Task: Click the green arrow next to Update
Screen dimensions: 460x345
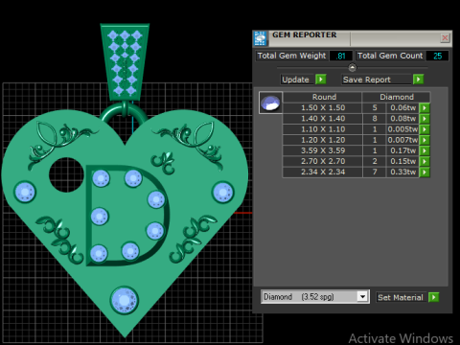Action: pyautogui.click(x=321, y=79)
